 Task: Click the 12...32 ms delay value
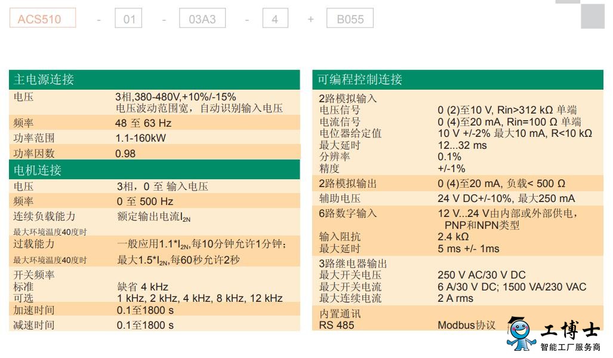coord(462,146)
